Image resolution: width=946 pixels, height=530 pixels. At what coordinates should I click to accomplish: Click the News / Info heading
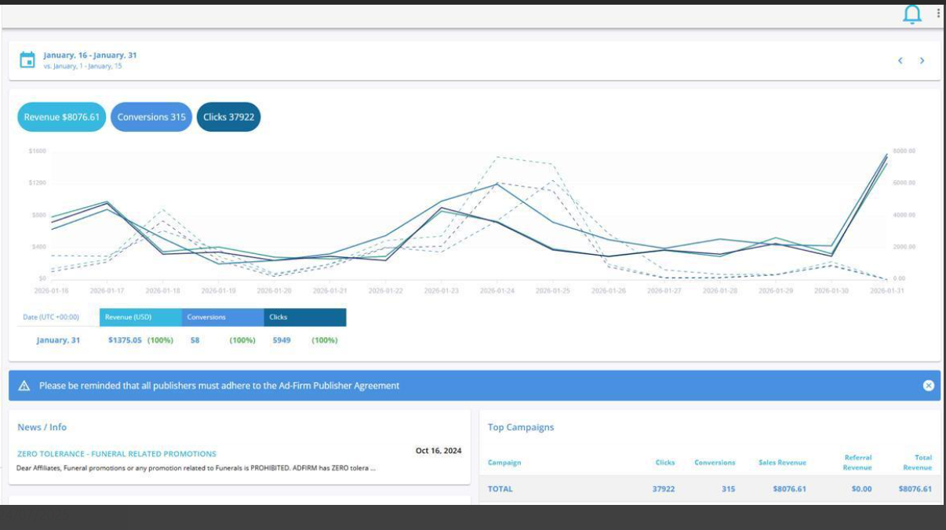pyautogui.click(x=42, y=427)
